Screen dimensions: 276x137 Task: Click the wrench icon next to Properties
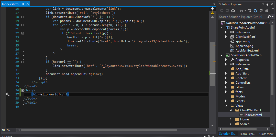pyautogui.click(x=232, y=60)
